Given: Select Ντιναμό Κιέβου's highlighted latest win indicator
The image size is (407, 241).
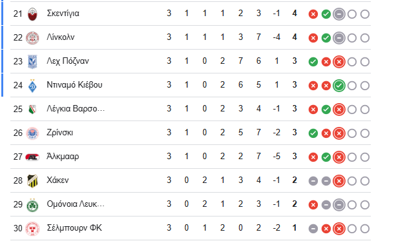Looking at the screenshot, I should click(339, 86).
